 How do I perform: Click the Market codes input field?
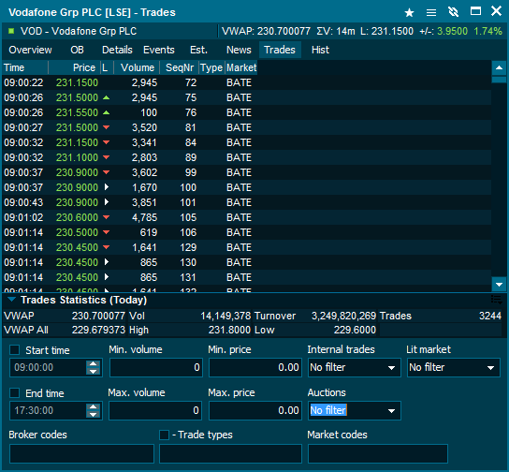tap(378, 453)
